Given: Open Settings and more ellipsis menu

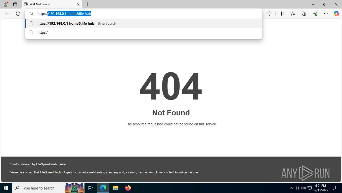Looking at the screenshot, I should click(x=326, y=14).
